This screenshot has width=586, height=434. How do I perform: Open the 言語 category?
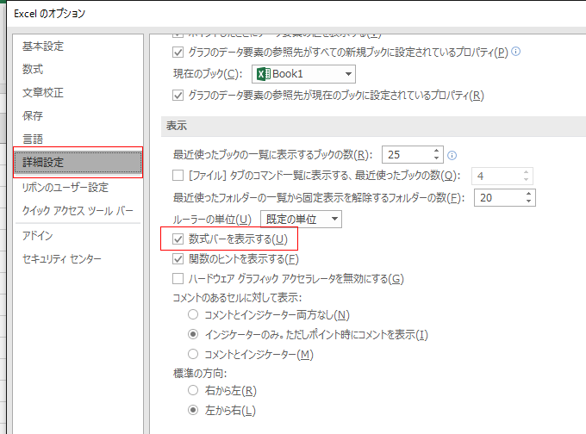(33, 139)
